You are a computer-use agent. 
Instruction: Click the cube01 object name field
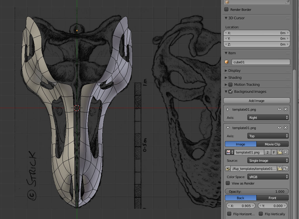click(x=261, y=62)
